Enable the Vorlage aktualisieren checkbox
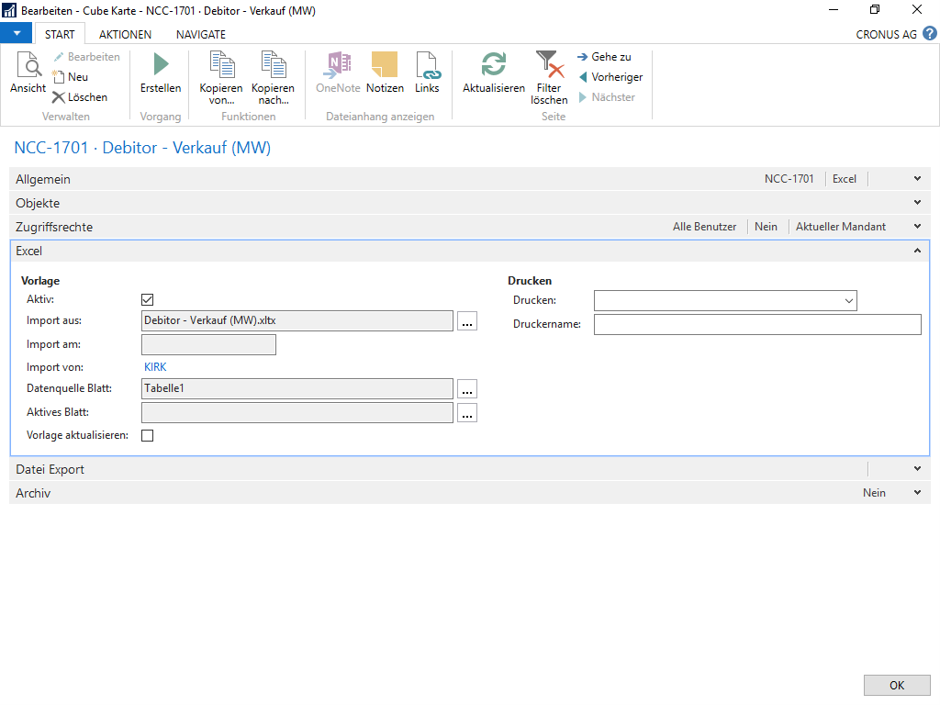The height and width of the screenshot is (705, 940). point(147,435)
